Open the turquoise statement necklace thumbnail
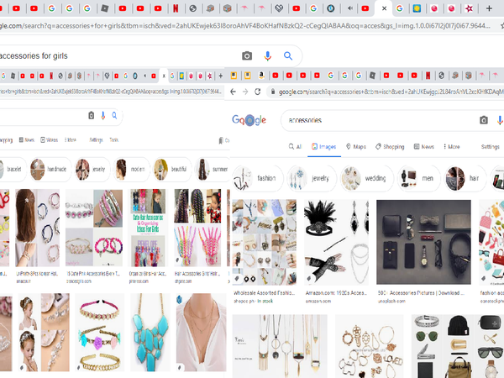This screenshot has height=378, width=504. 150,333
